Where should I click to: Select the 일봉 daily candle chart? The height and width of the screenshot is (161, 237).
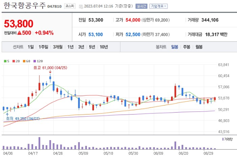click(175, 47)
